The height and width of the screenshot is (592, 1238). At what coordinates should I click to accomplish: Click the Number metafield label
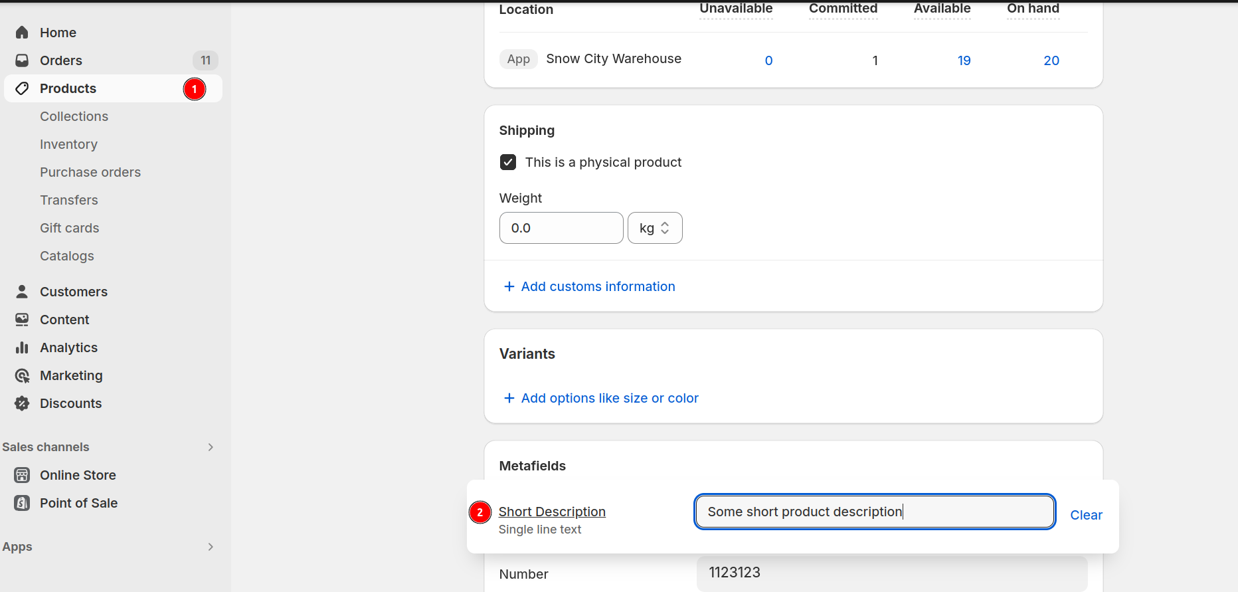point(523,574)
